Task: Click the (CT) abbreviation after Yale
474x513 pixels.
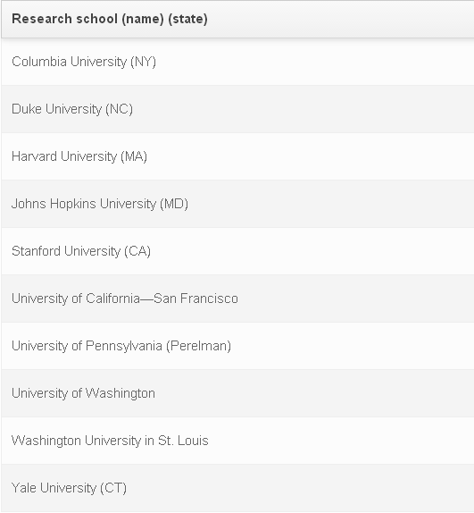Action: (x=113, y=489)
